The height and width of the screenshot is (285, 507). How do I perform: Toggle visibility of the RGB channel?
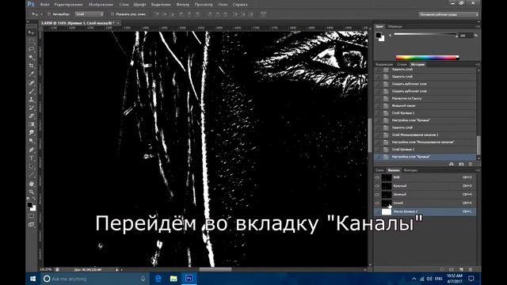[377, 177]
